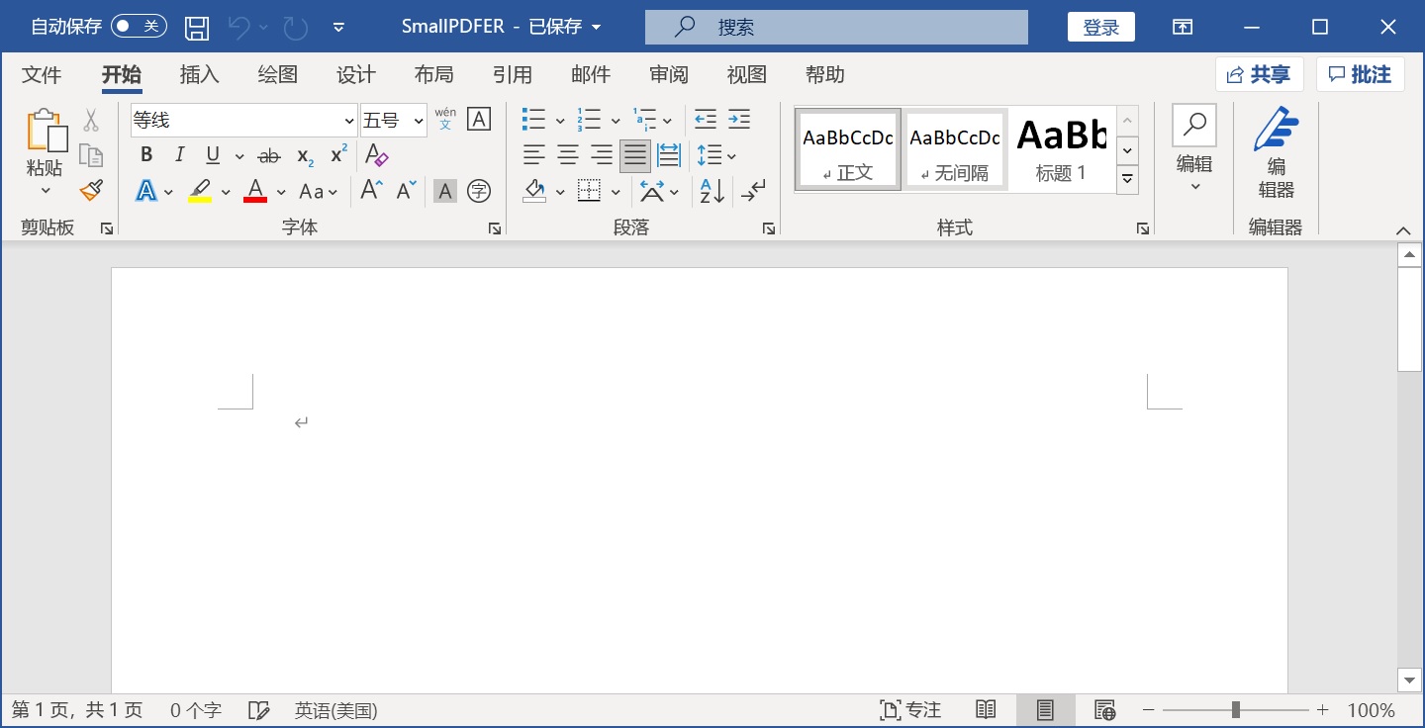1425x728 pixels.
Task: Click the clear formatting eraser icon
Action: 376,155
